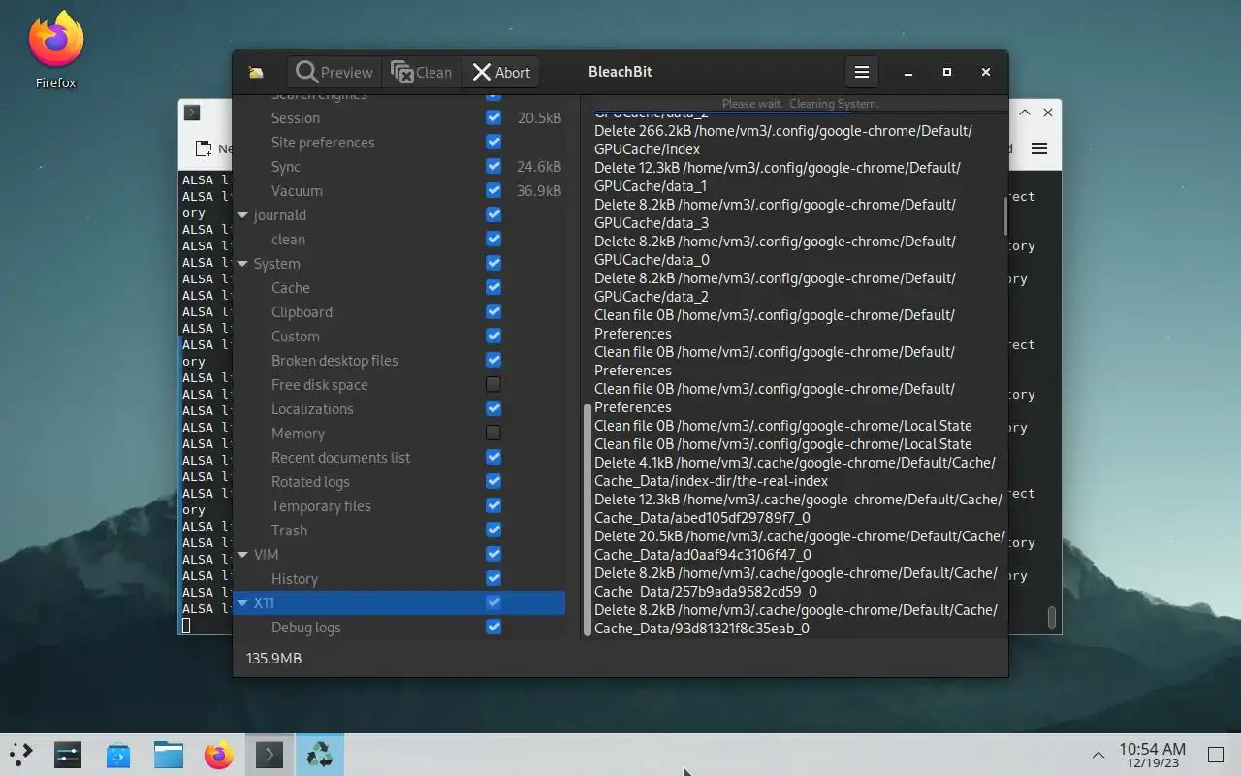Collapse the X11 tree group
This screenshot has width=1241, height=776.
click(242, 603)
